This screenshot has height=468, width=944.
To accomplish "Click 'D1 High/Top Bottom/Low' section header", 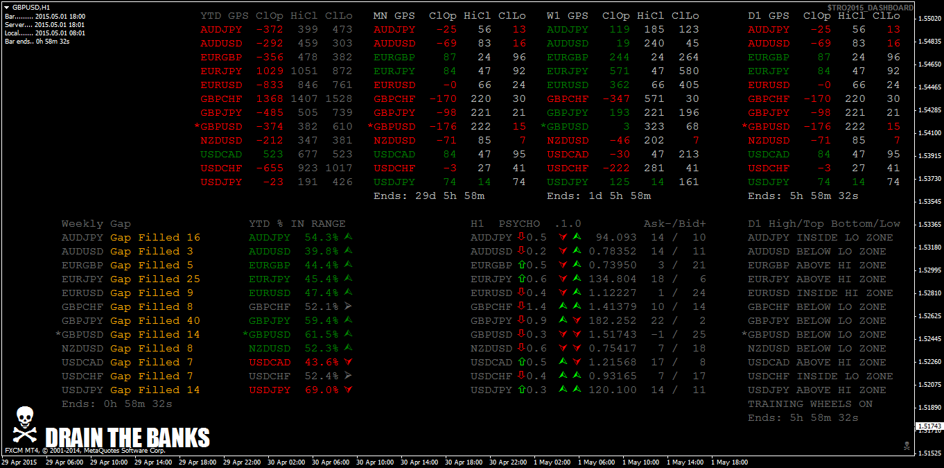I will (824, 223).
